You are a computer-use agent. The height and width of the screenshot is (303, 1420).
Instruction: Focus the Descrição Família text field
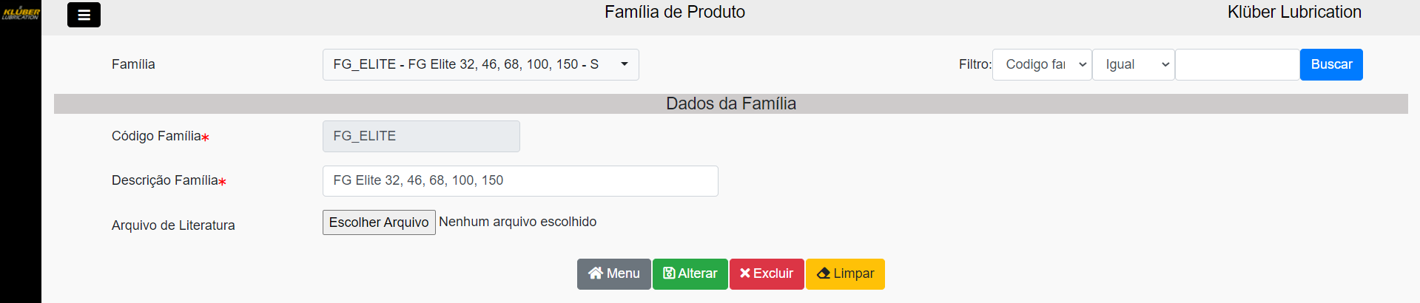click(519, 181)
